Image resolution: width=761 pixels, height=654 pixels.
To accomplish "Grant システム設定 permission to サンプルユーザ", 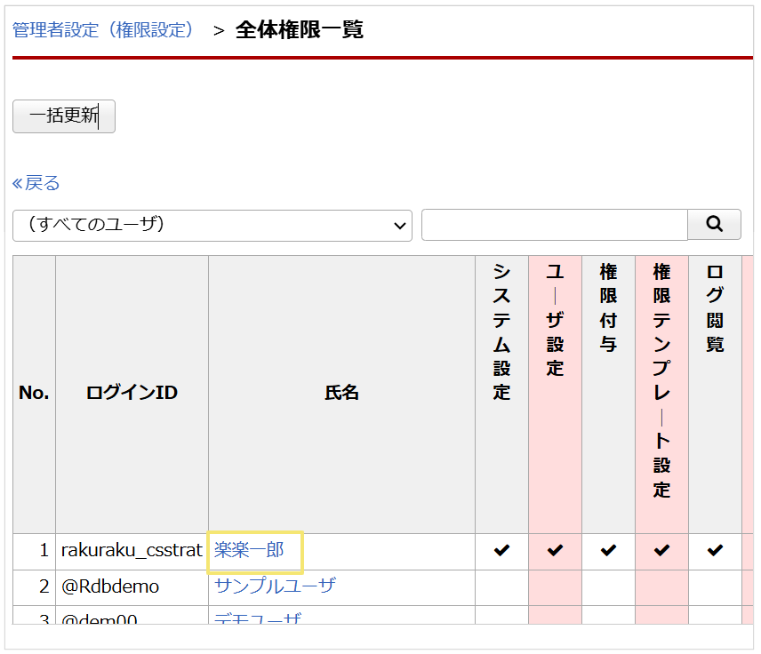I will pyautogui.click(x=501, y=586).
